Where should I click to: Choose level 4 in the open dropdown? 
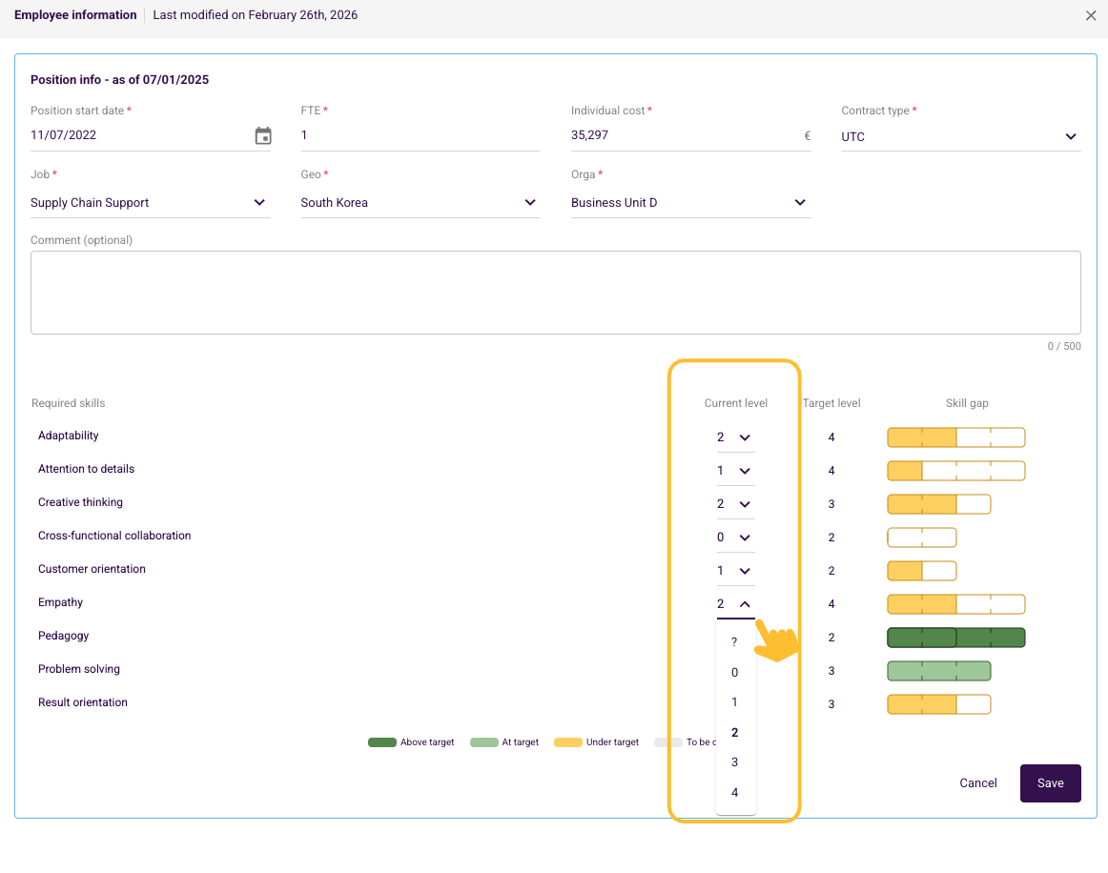coord(735,793)
